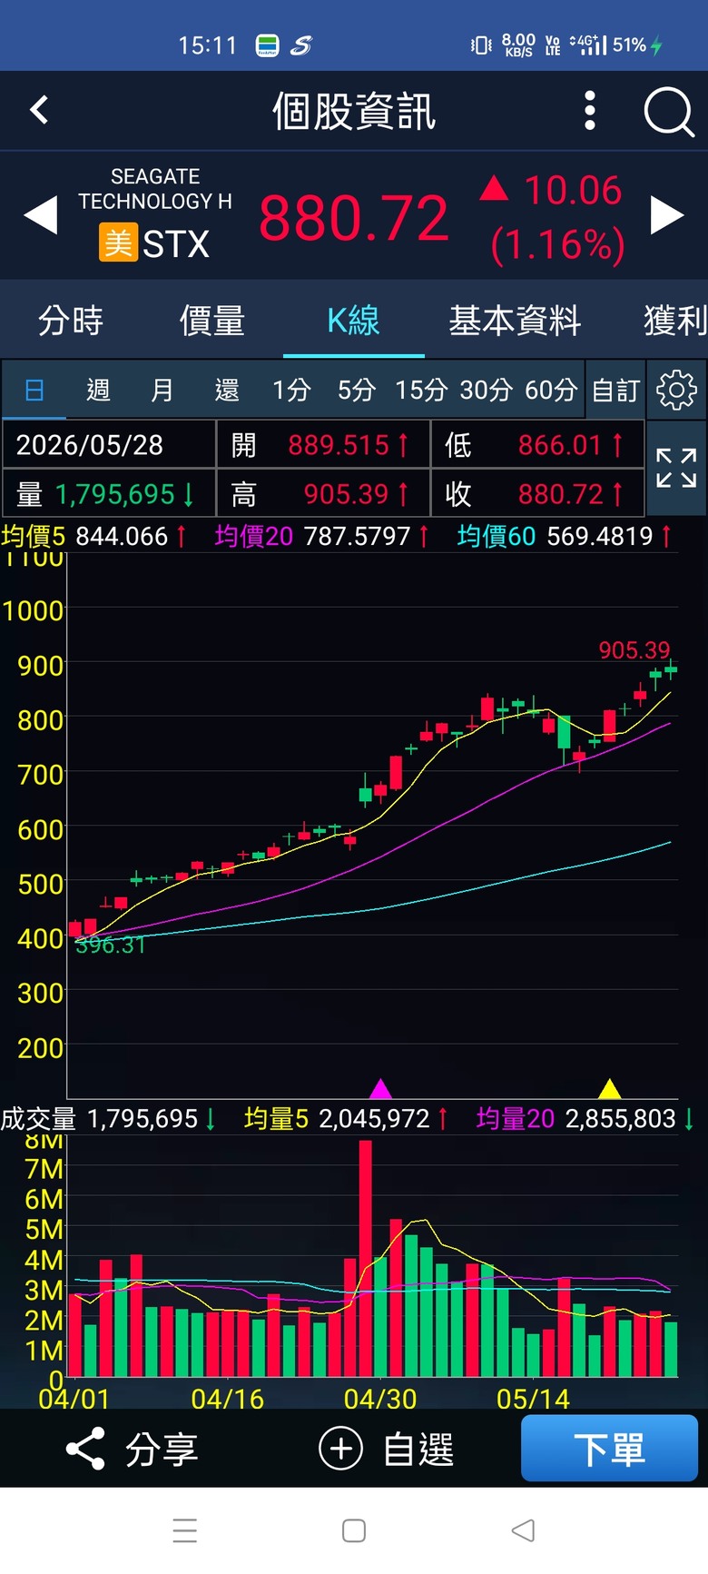The image size is (708, 1574).
Task: Tap the share icon
Action: [x=85, y=1449]
